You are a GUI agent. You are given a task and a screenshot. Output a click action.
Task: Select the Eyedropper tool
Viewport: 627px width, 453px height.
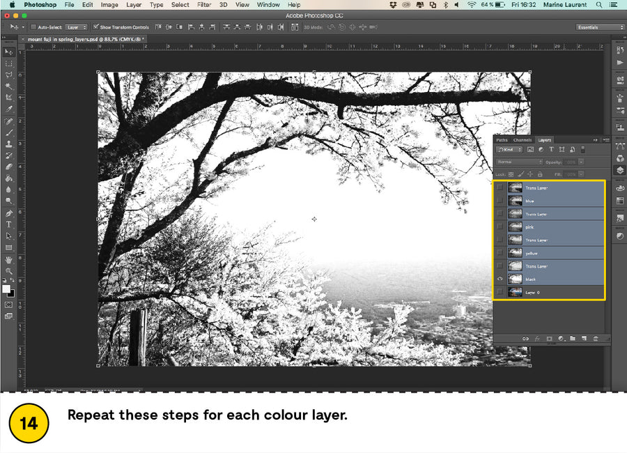point(9,109)
